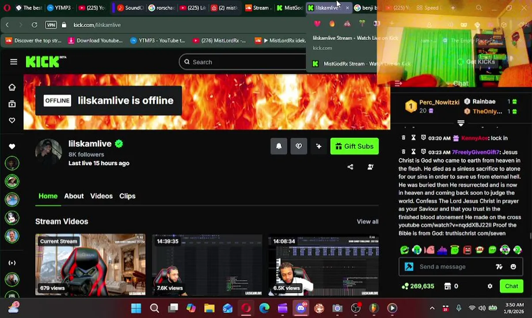Delete 7FreelyGivenGift7's message trash icon
This screenshot has height=318, width=532.
pyautogui.click(x=403, y=152)
